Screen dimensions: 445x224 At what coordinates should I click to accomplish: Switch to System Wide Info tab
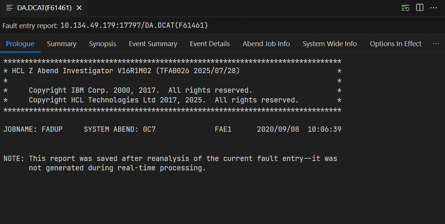330,44
